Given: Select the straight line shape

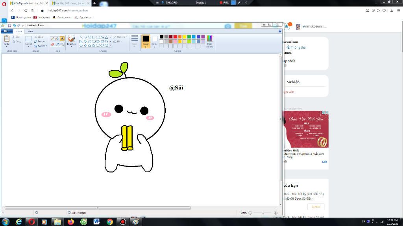Looking at the screenshot, I should click(81, 37).
